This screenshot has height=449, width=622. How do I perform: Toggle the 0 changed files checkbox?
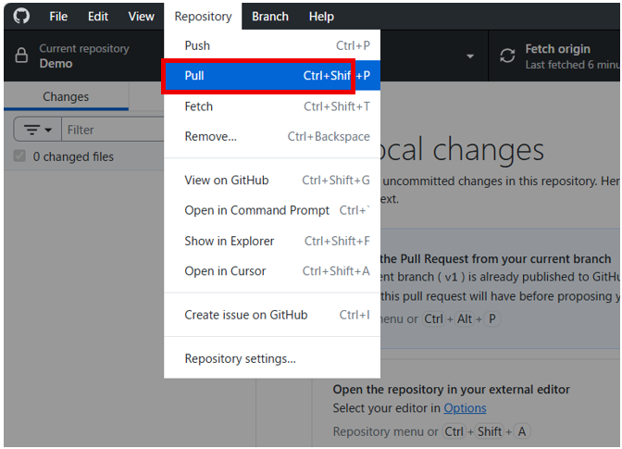19,156
